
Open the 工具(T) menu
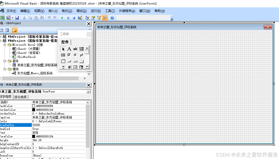110,11
